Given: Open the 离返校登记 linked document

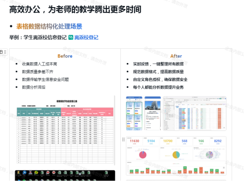Looking at the screenshot, I should tap(86, 38).
